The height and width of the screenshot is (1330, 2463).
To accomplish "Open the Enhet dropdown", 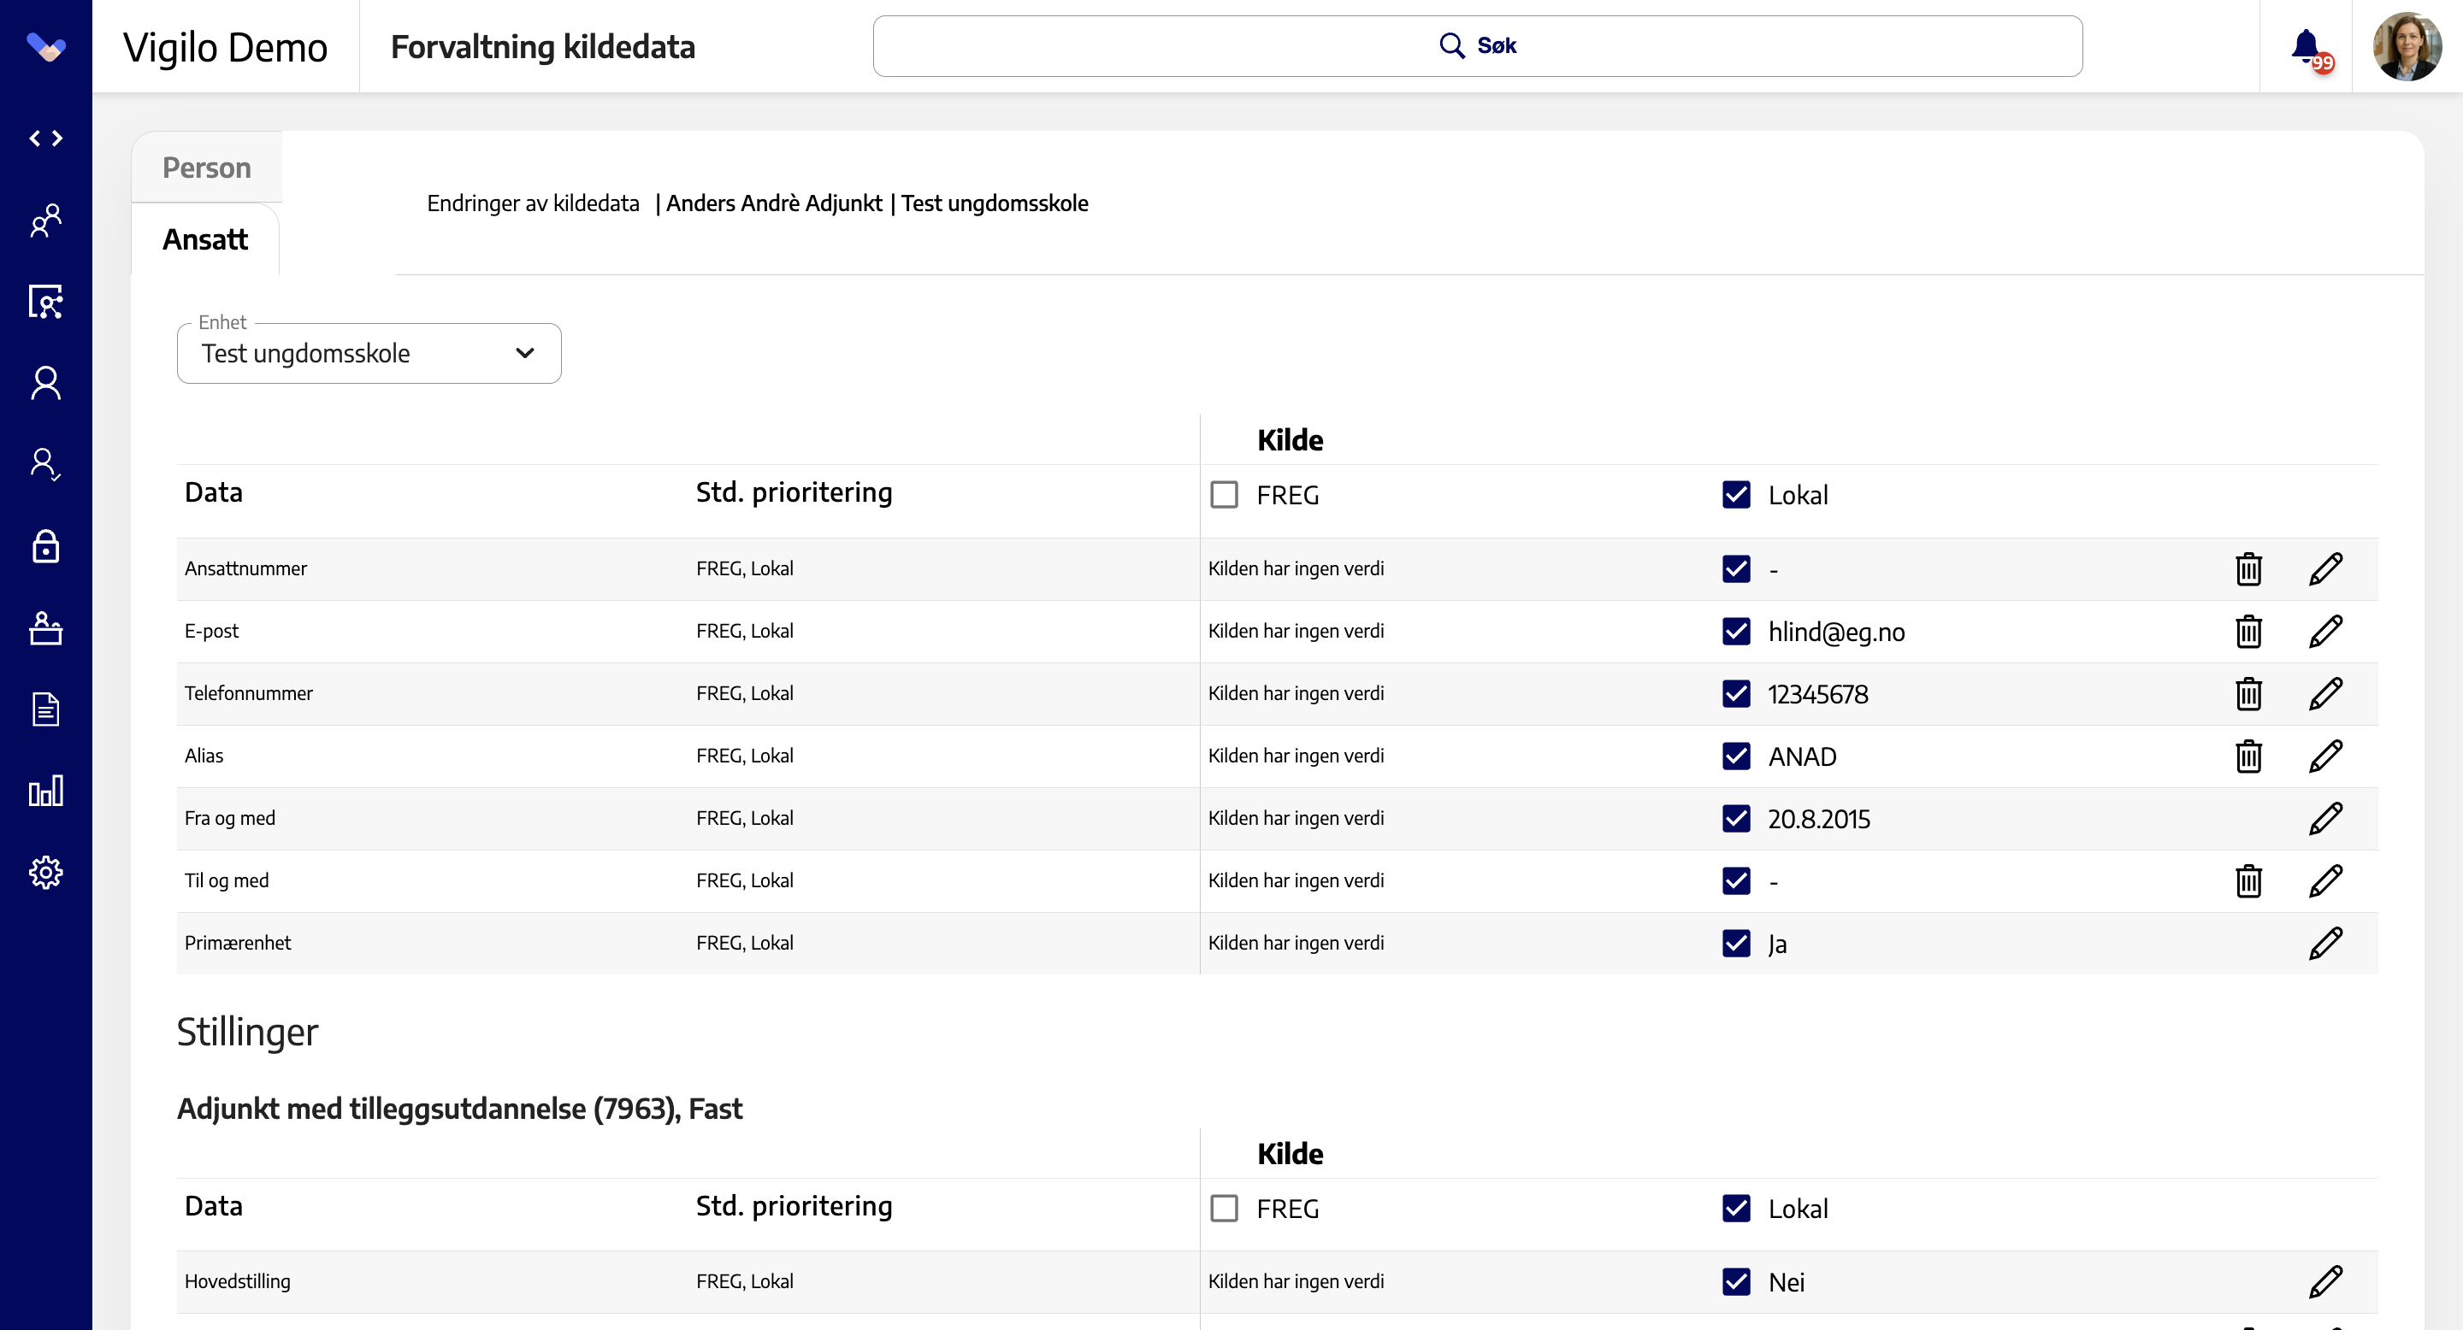I will click(369, 354).
